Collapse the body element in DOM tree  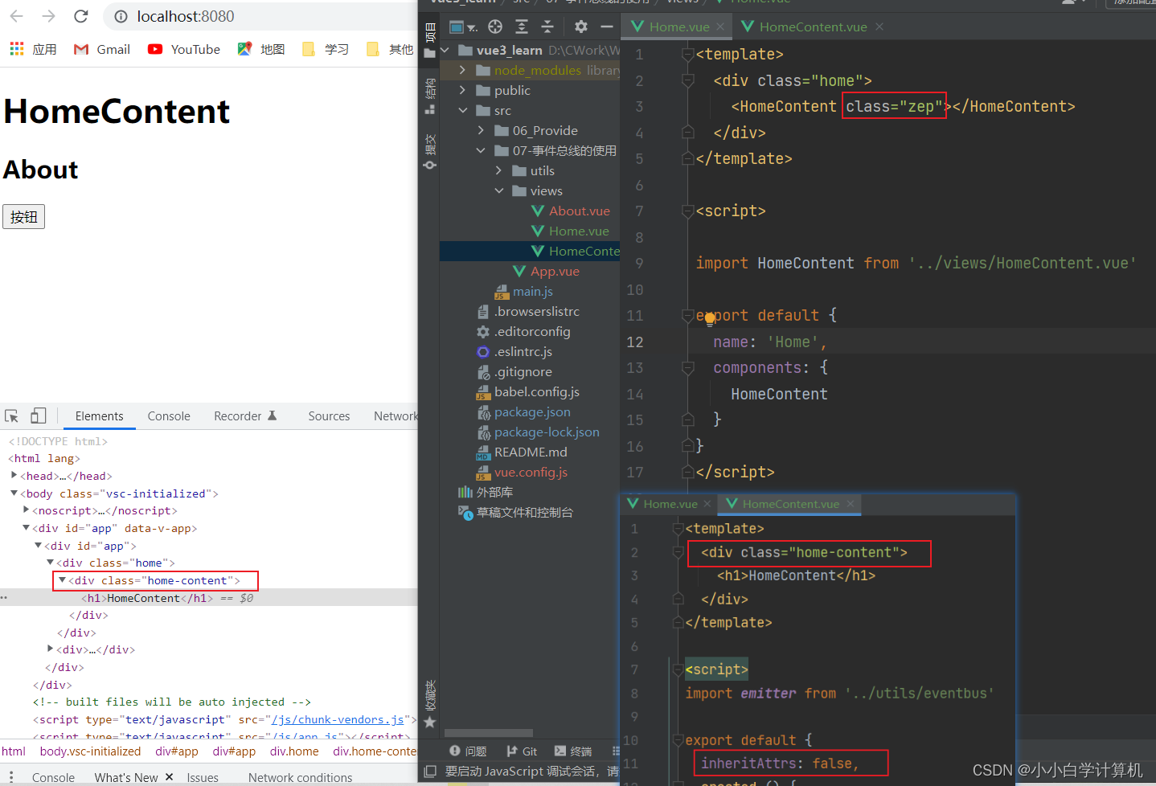point(14,493)
